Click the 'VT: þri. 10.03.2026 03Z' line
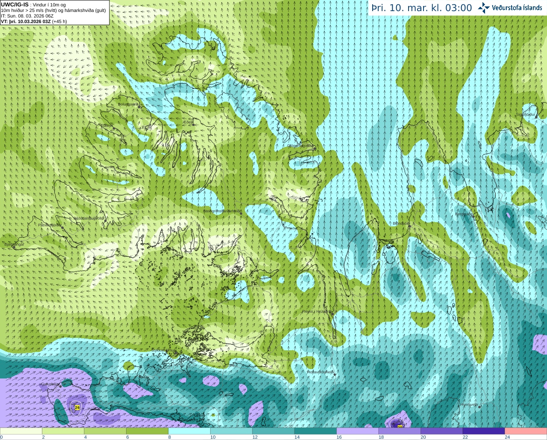Viewport: 547px width, 440px height. coord(34,21)
